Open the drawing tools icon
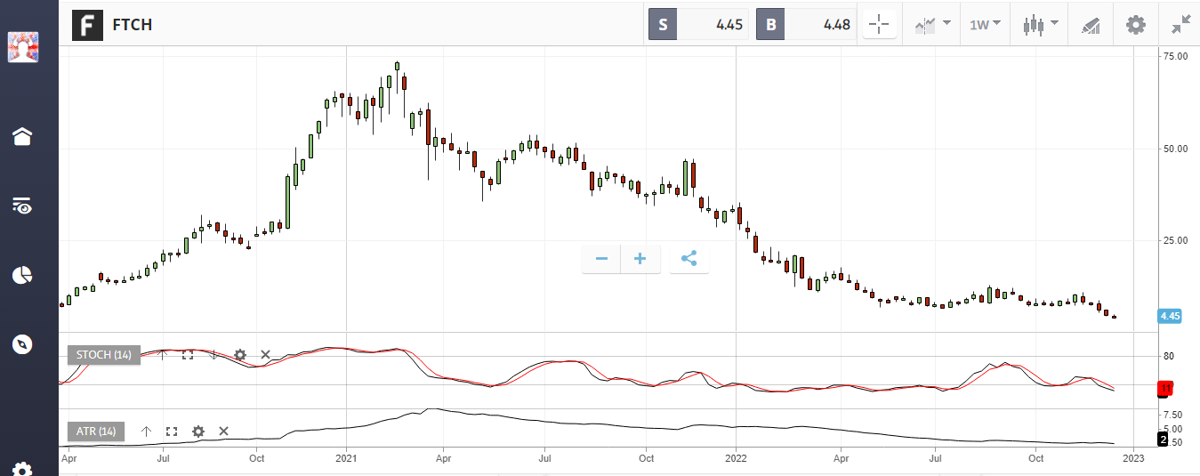The height and width of the screenshot is (476, 1200). tap(1091, 25)
